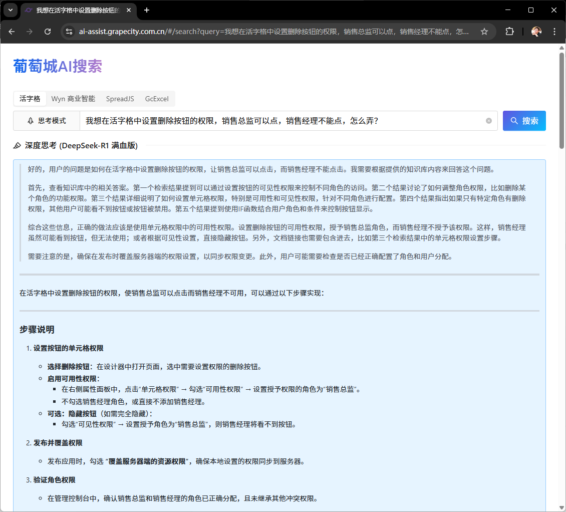566x512 pixels.
Task: Click the Chrome profile avatar
Action: click(536, 31)
